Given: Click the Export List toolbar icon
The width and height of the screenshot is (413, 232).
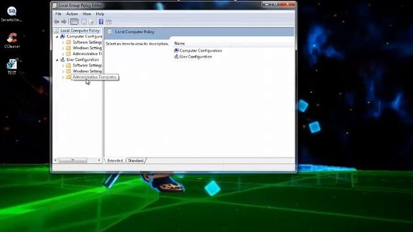Looking at the screenshot, I should [92, 22].
